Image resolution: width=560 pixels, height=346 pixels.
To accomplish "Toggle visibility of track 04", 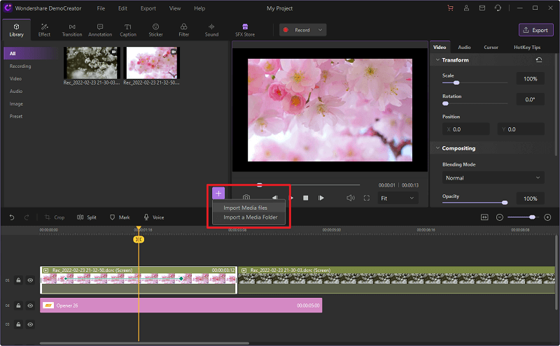I will click(30, 305).
